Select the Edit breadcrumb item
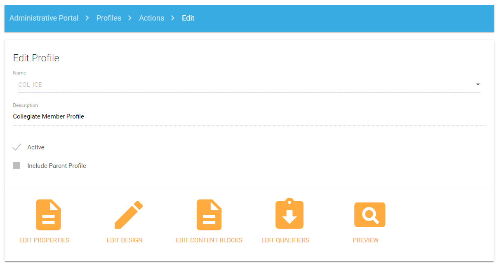 click(188, 18)
